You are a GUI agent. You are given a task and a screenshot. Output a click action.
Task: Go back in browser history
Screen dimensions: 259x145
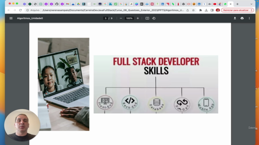pos(9,10)
